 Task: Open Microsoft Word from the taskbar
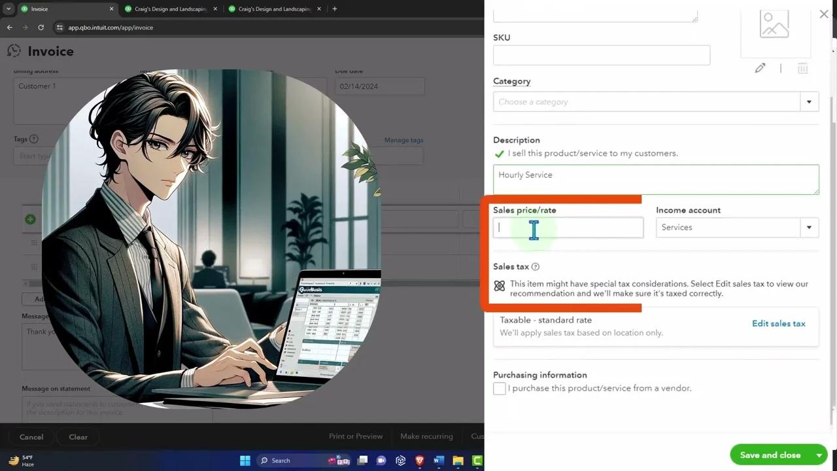[x=439, y=461]
